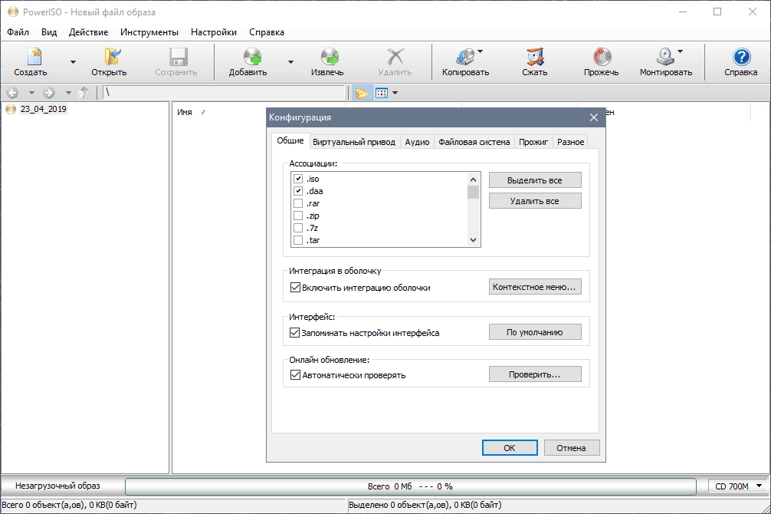Click the Forward navigation arrow icon
The height and width of the screenshot is (514, 771).
coord(49,93)
